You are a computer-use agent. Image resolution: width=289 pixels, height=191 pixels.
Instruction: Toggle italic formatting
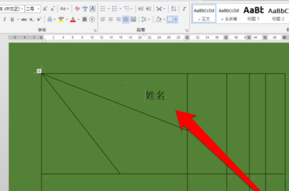pos(5,20)
